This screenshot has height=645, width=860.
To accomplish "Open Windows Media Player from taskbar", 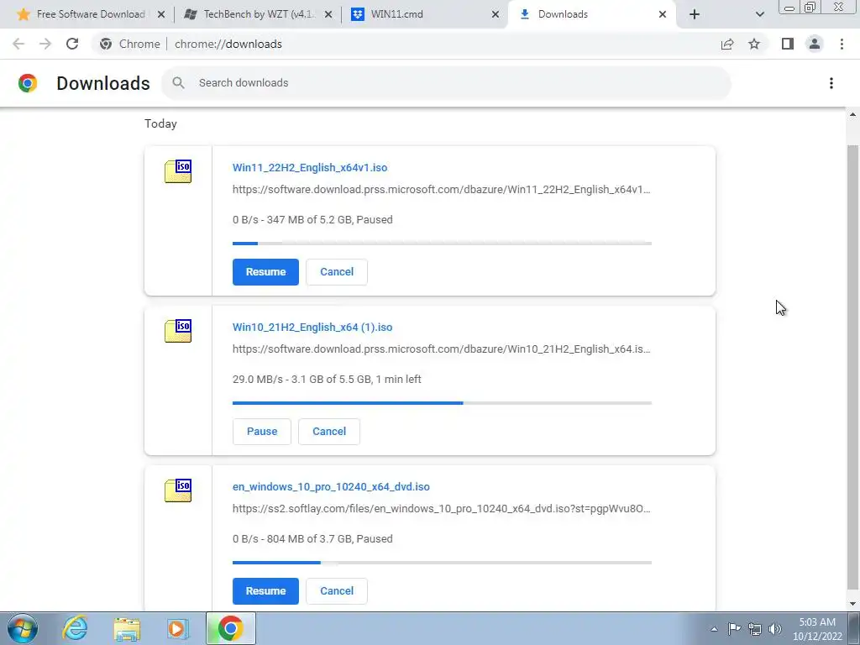I will point(178,628).
